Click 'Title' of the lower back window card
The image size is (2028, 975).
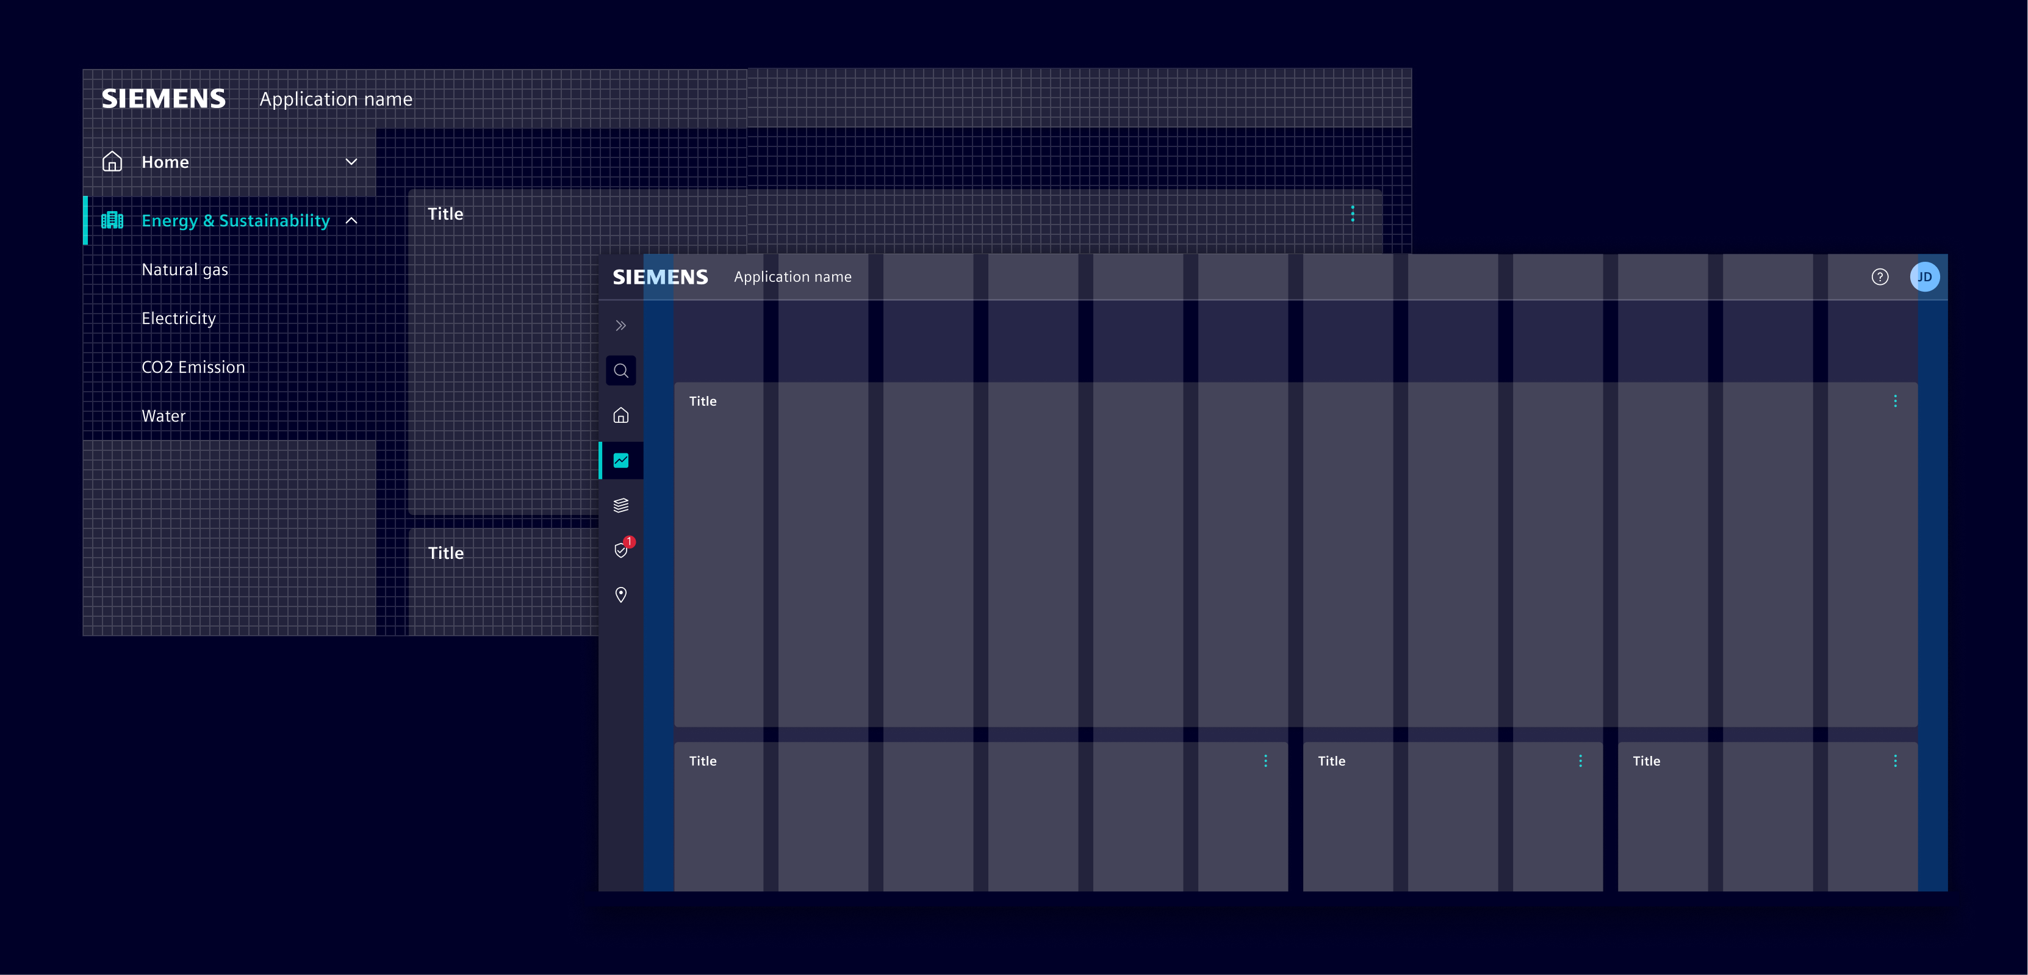[x=445, y=553]
